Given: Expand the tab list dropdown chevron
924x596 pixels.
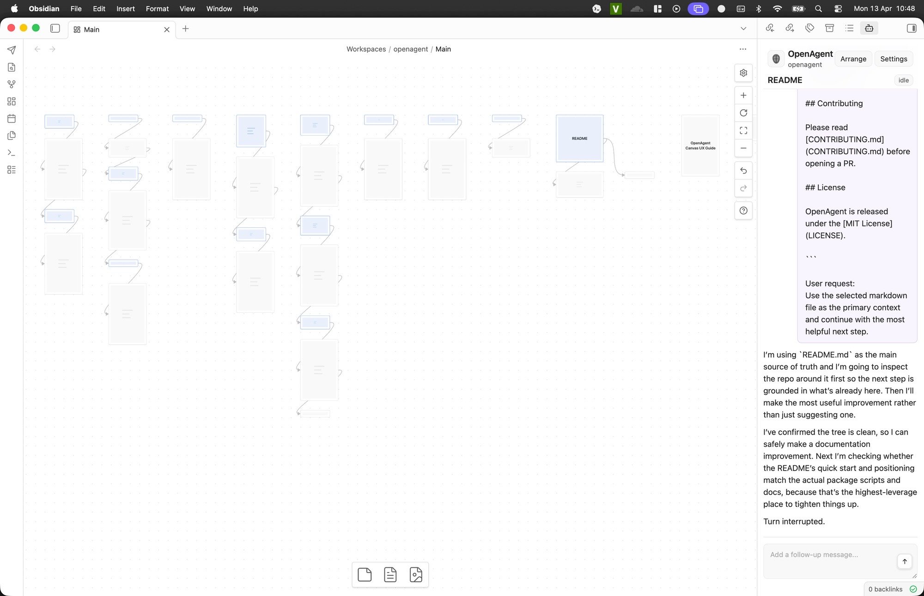Looking at the screenshot, I should pos(743,29).
